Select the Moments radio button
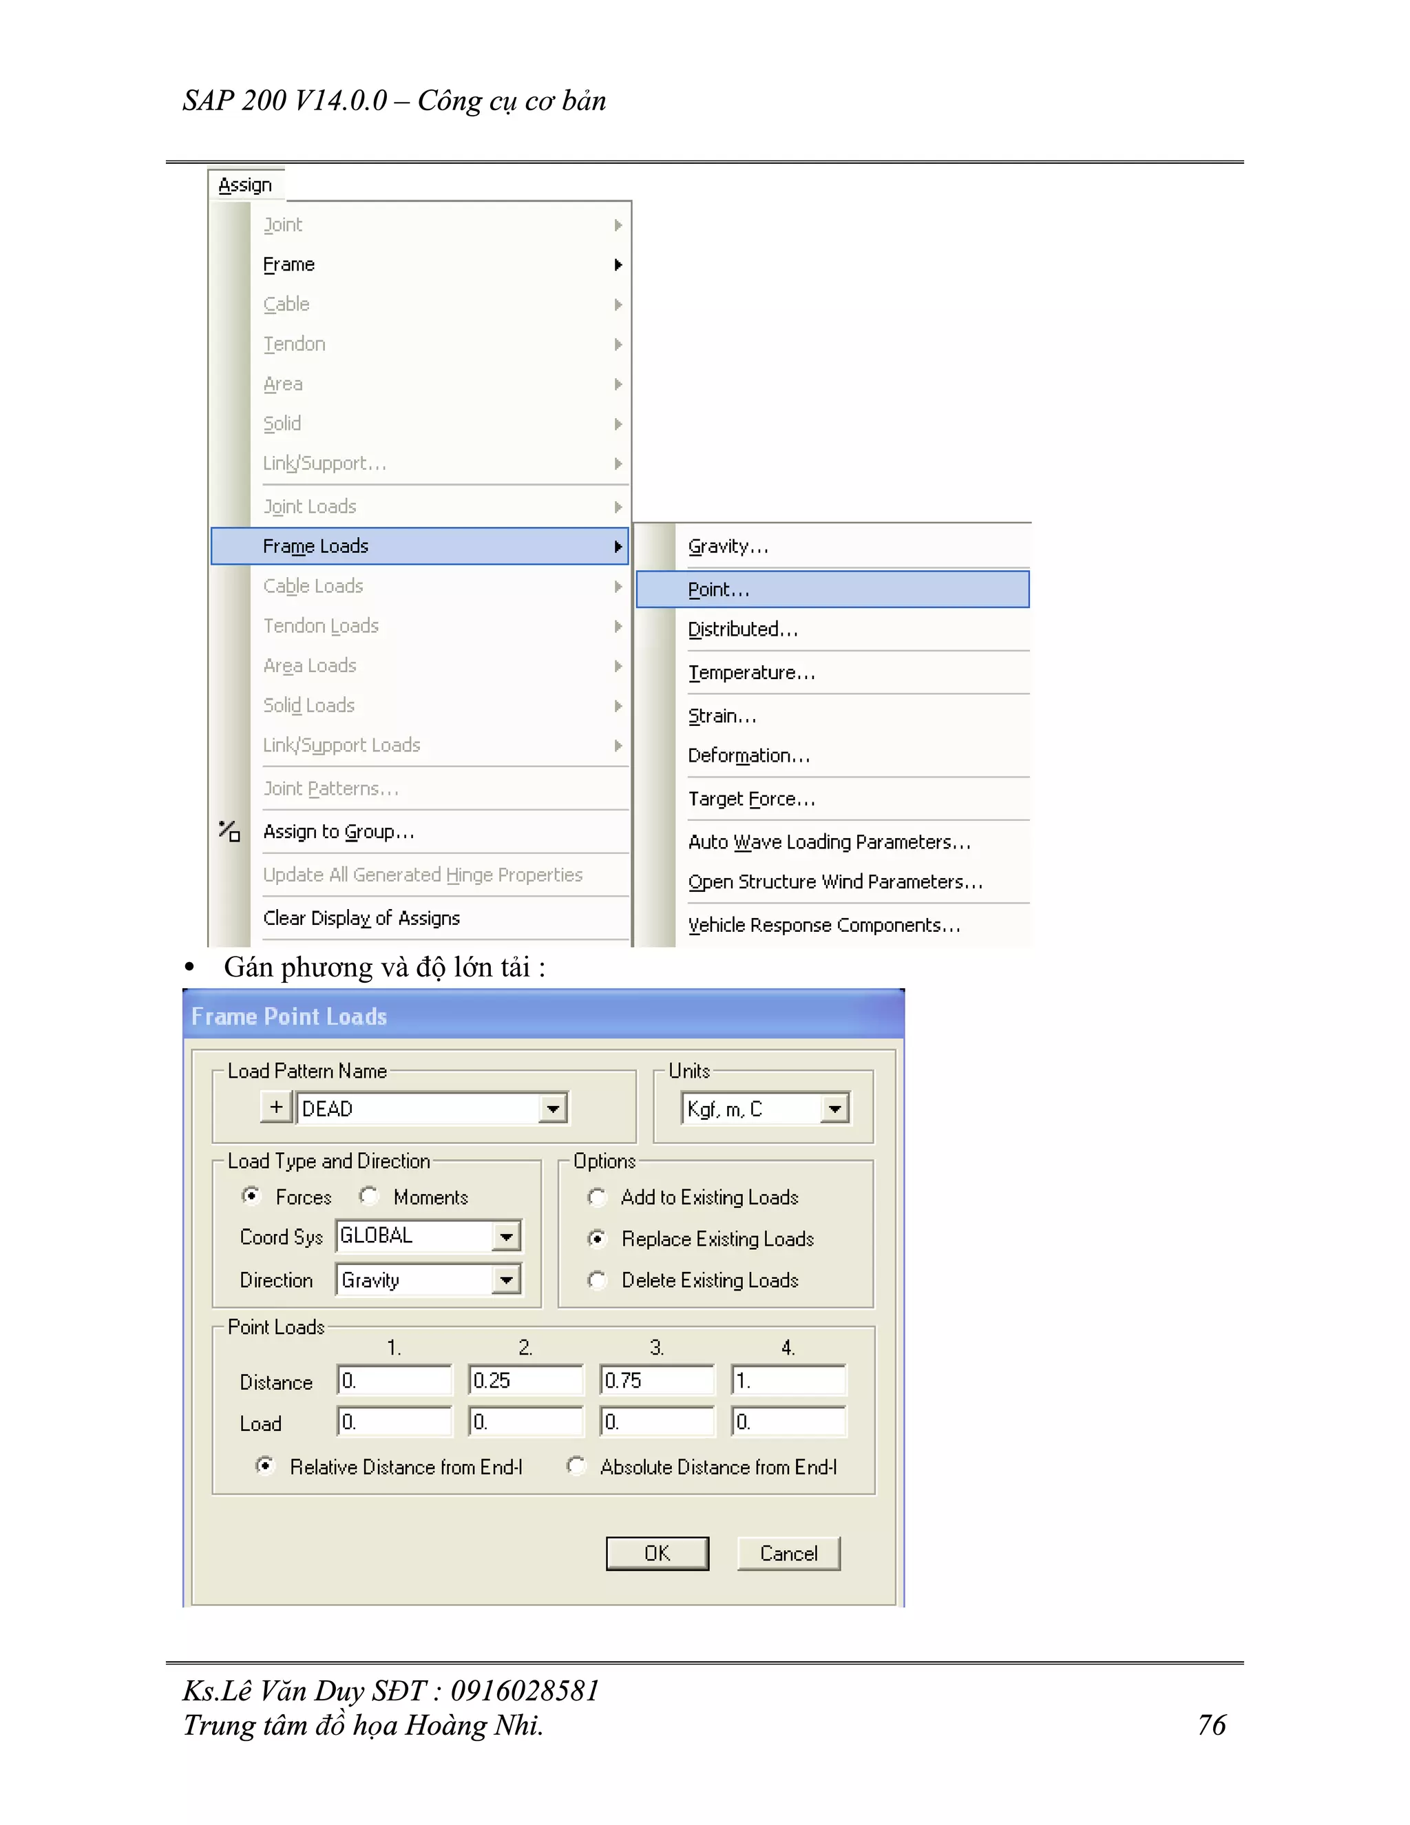The image size is (1410, 1825). 368,1197
